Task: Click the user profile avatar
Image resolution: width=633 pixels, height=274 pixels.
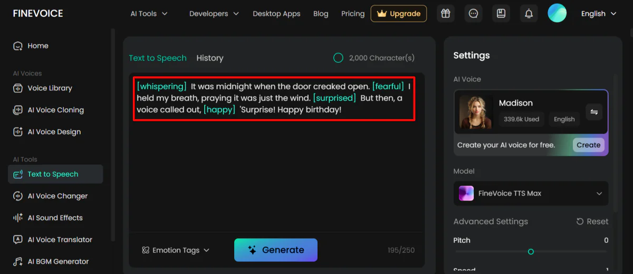Action: [557, 14]
